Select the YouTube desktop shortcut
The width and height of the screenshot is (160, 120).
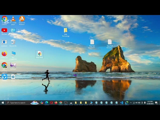click(4, 31)
